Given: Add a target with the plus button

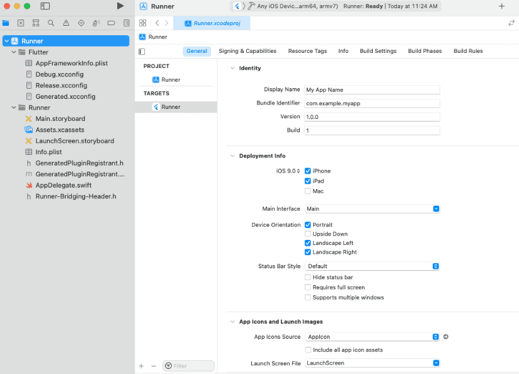Looking at the screenshot, I should (141, 366).
